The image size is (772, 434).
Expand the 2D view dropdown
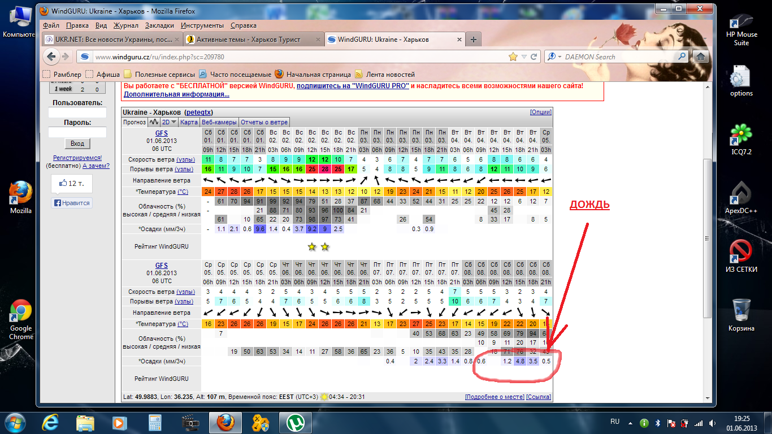[170, 122]
